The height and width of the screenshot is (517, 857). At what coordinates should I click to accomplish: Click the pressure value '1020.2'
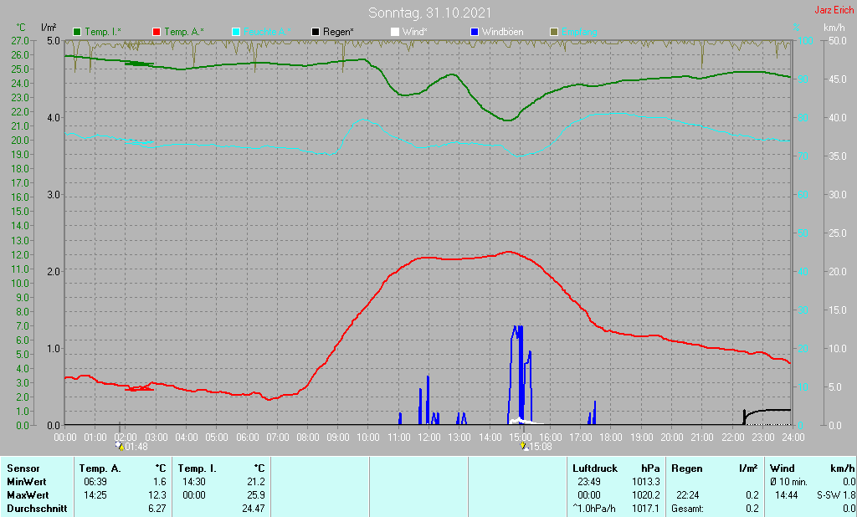pos(645,495)
